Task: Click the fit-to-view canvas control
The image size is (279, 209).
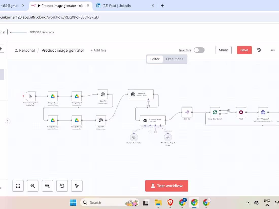Action: (18, 186)
